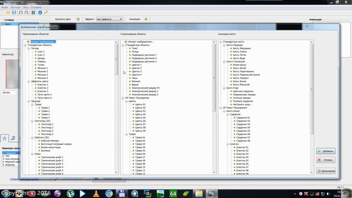The height and width of the screenshot is (198, 352).
Task: Select Кисть Радиальная волна item
Action: [x=246, y=75]
